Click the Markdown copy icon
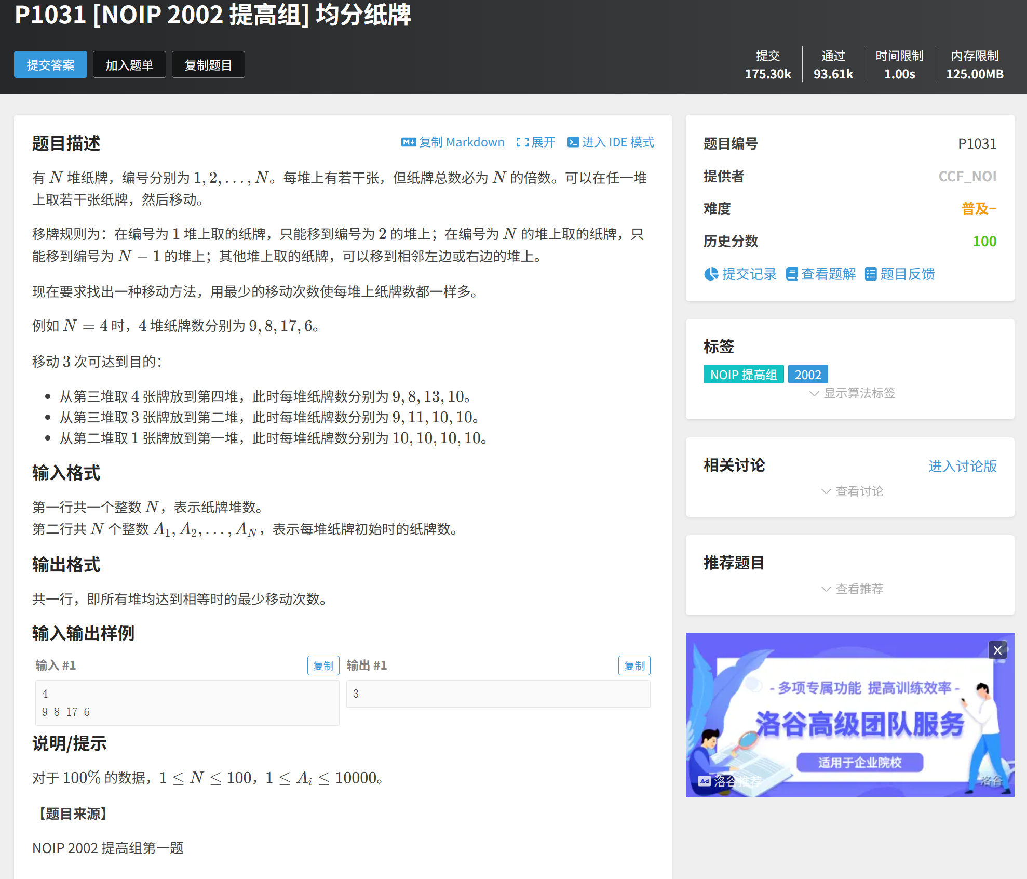 408,142
